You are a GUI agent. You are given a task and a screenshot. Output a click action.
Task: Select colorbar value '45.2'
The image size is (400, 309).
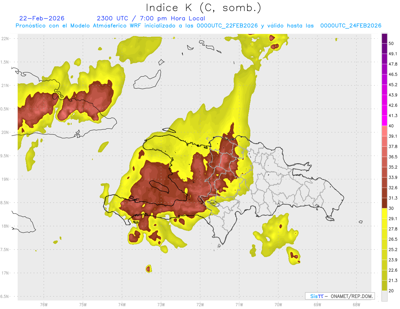[393, 85]
